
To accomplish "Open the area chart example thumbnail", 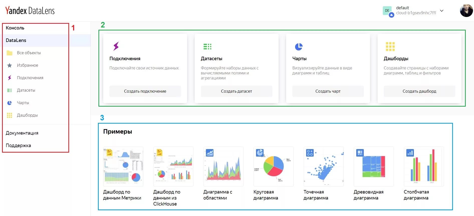I will [223, 167].
